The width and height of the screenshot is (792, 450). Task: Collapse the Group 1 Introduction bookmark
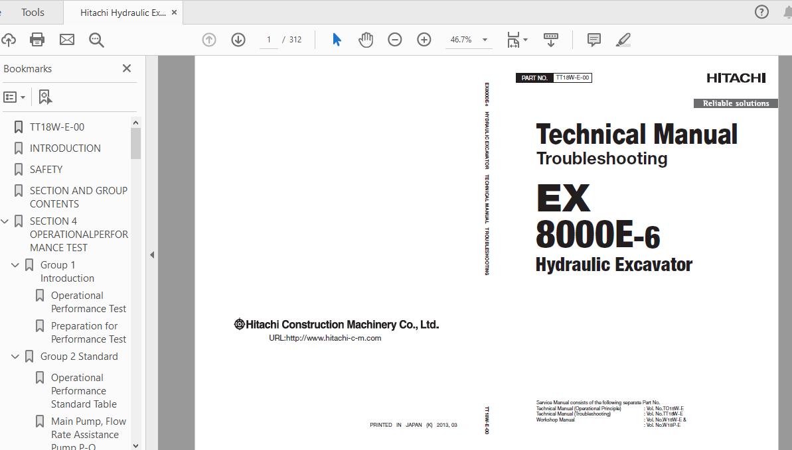(15, 265)
